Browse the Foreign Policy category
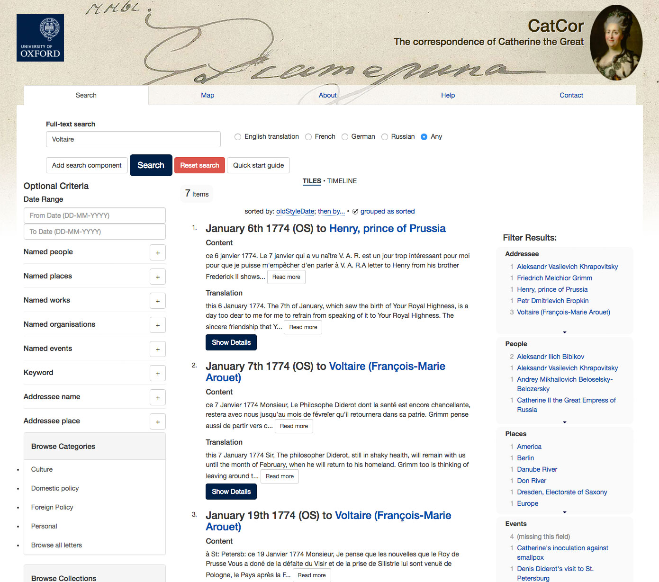Image resolution: width=659 pixels, height=582 pixels. 52,507
